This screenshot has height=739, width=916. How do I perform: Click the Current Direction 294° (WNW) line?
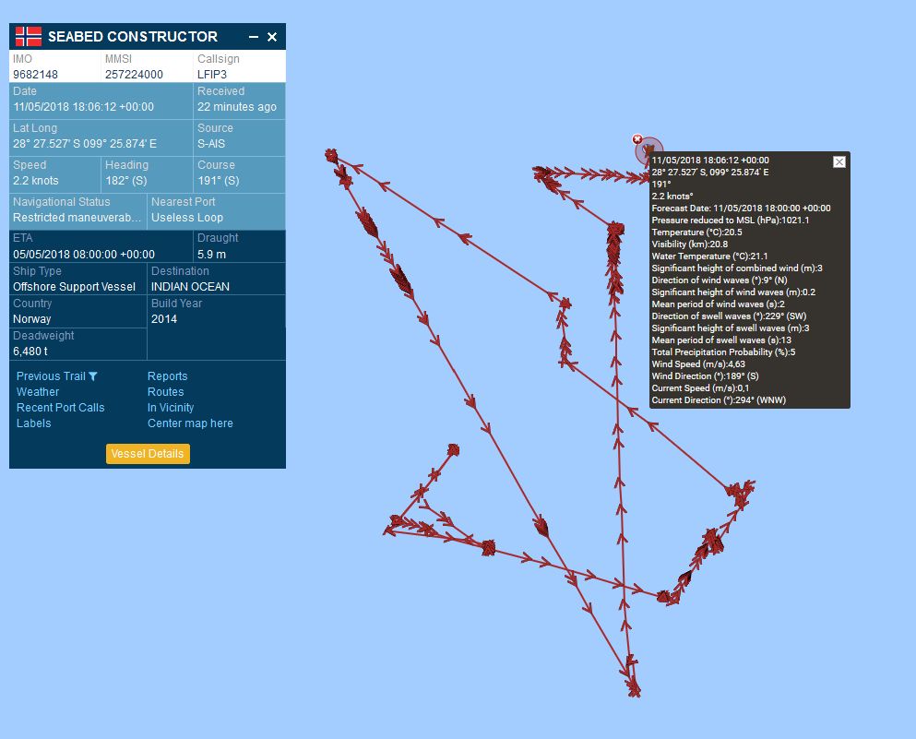(x=720, y=400)
